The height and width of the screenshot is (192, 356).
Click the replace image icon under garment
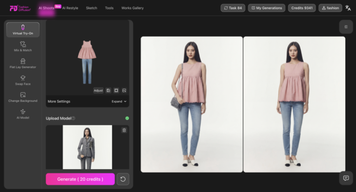click(124, 90)
